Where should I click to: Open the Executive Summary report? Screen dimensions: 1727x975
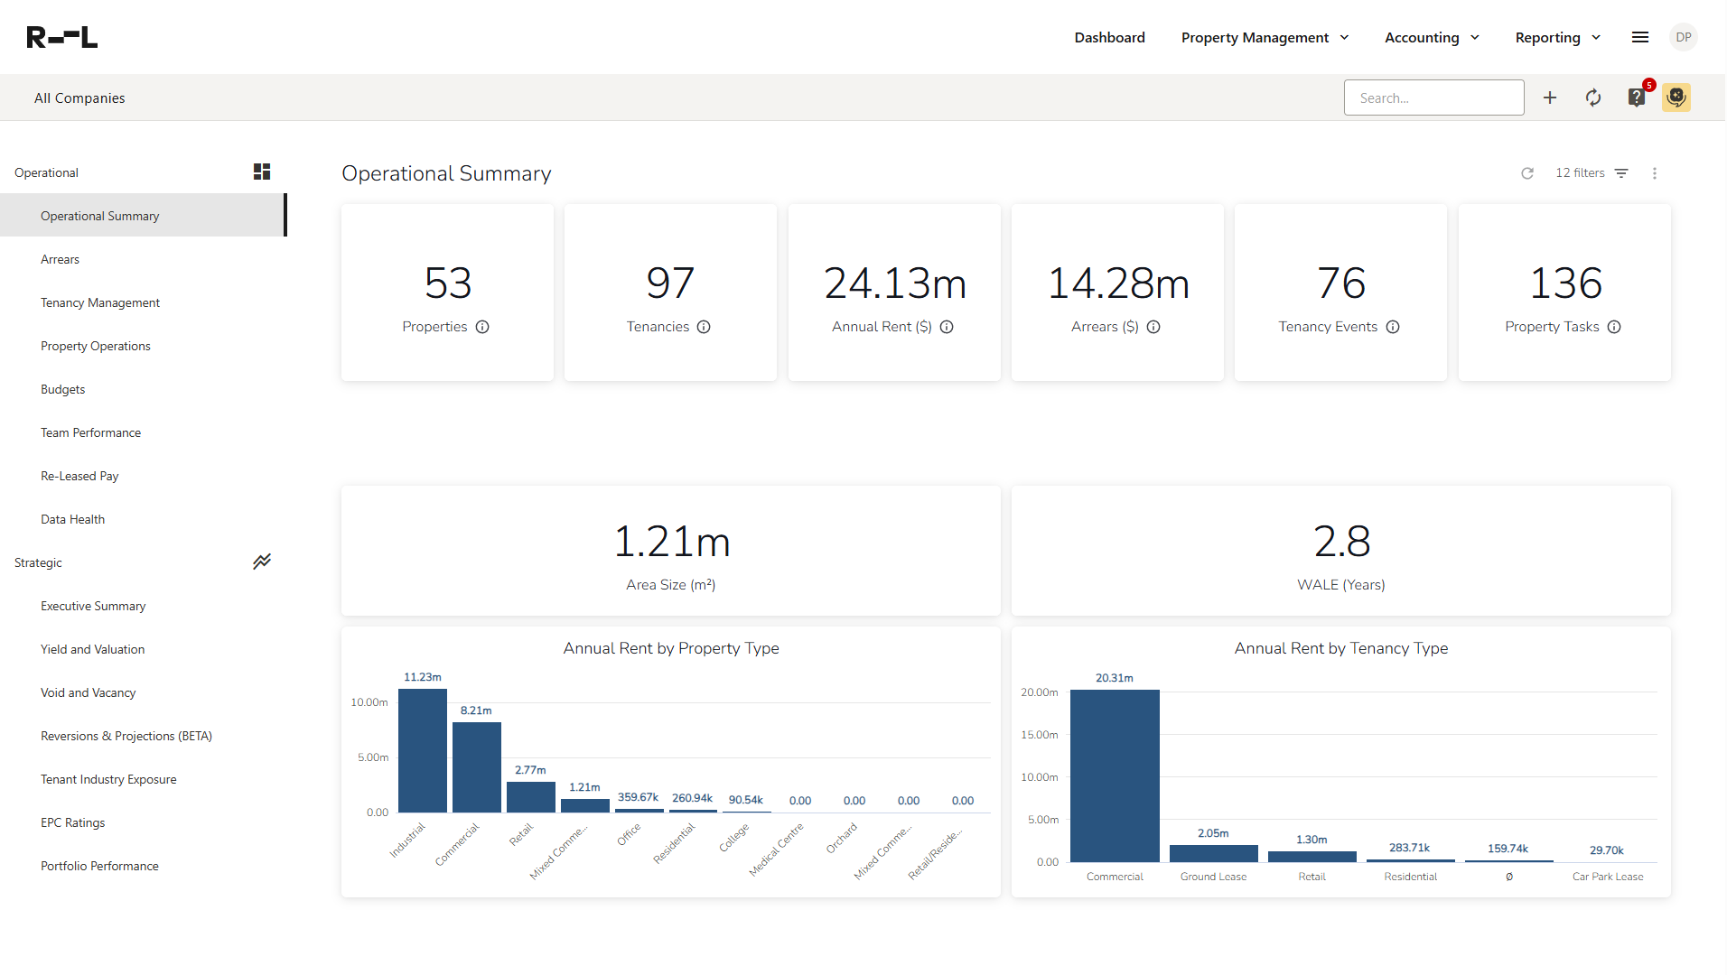pyautogui.click(x=93, y=606)
